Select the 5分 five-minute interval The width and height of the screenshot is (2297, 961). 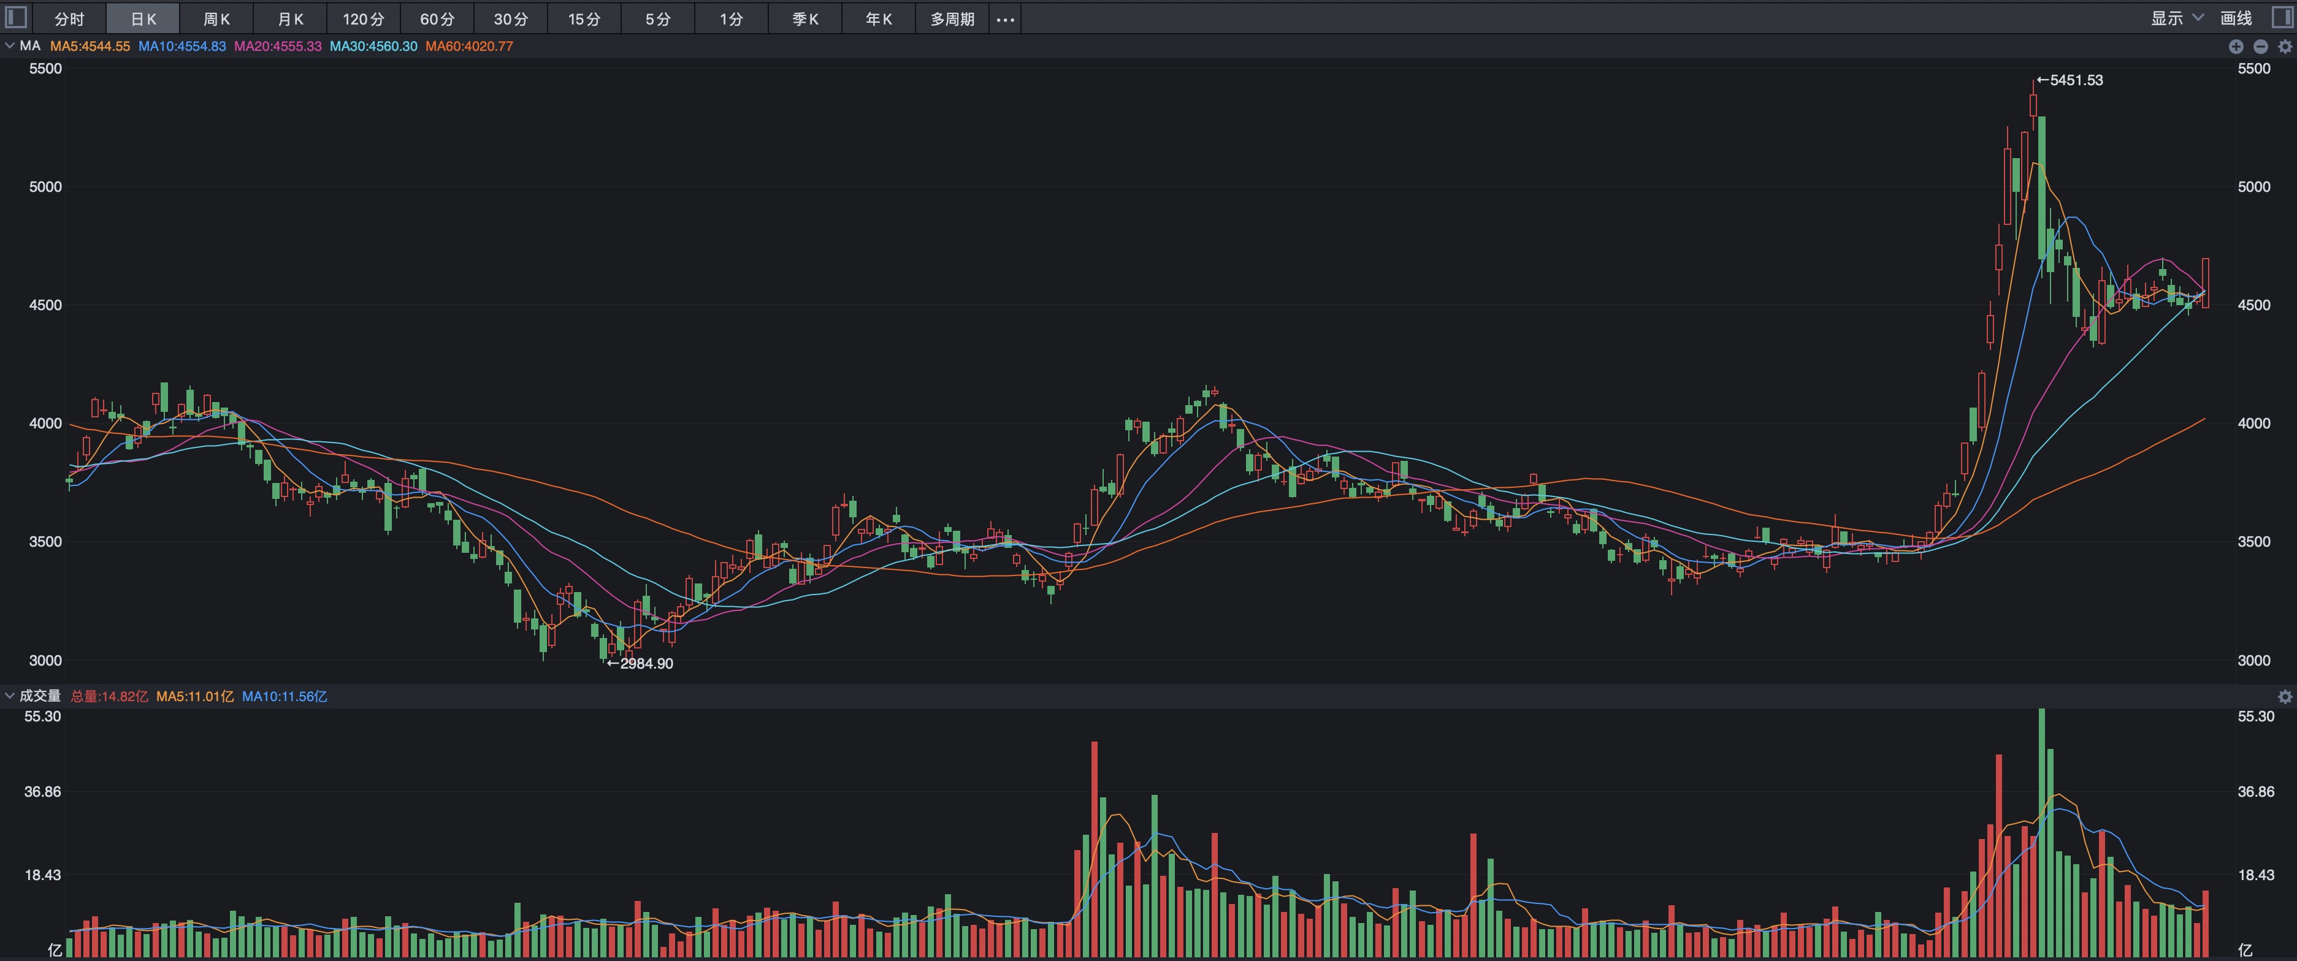[x=657, y=18]
